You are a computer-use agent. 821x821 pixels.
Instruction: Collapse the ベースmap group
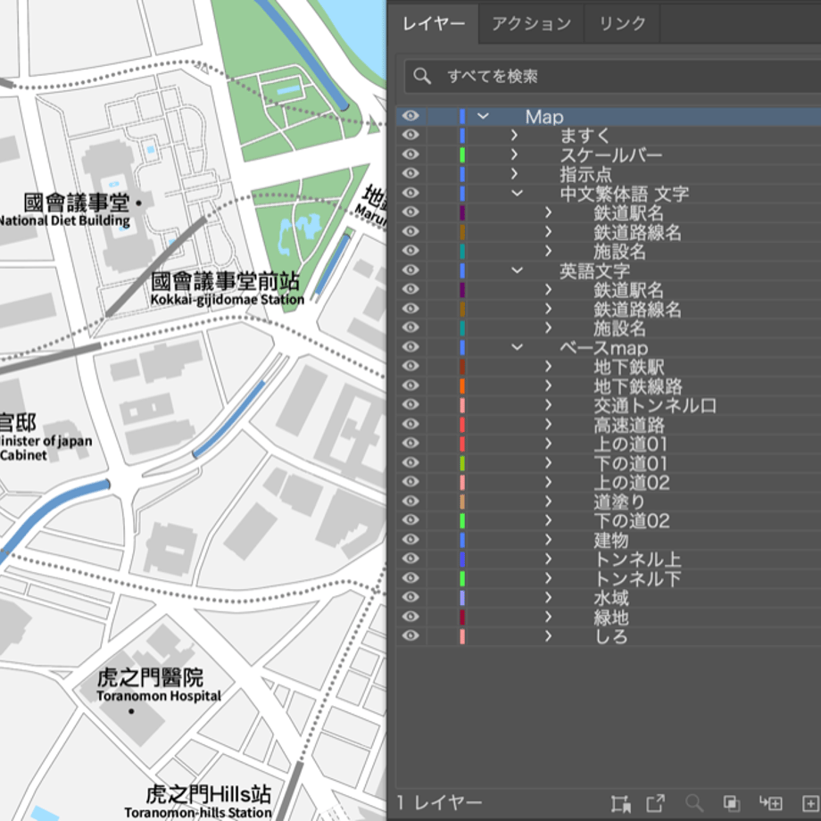click(517, 347)
